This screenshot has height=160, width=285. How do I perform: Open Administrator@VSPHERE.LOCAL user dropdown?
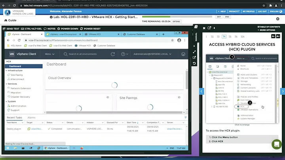(x=152, y=54)
